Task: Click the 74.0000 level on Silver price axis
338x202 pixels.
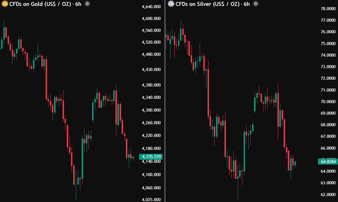Action: tap(328, 55)
